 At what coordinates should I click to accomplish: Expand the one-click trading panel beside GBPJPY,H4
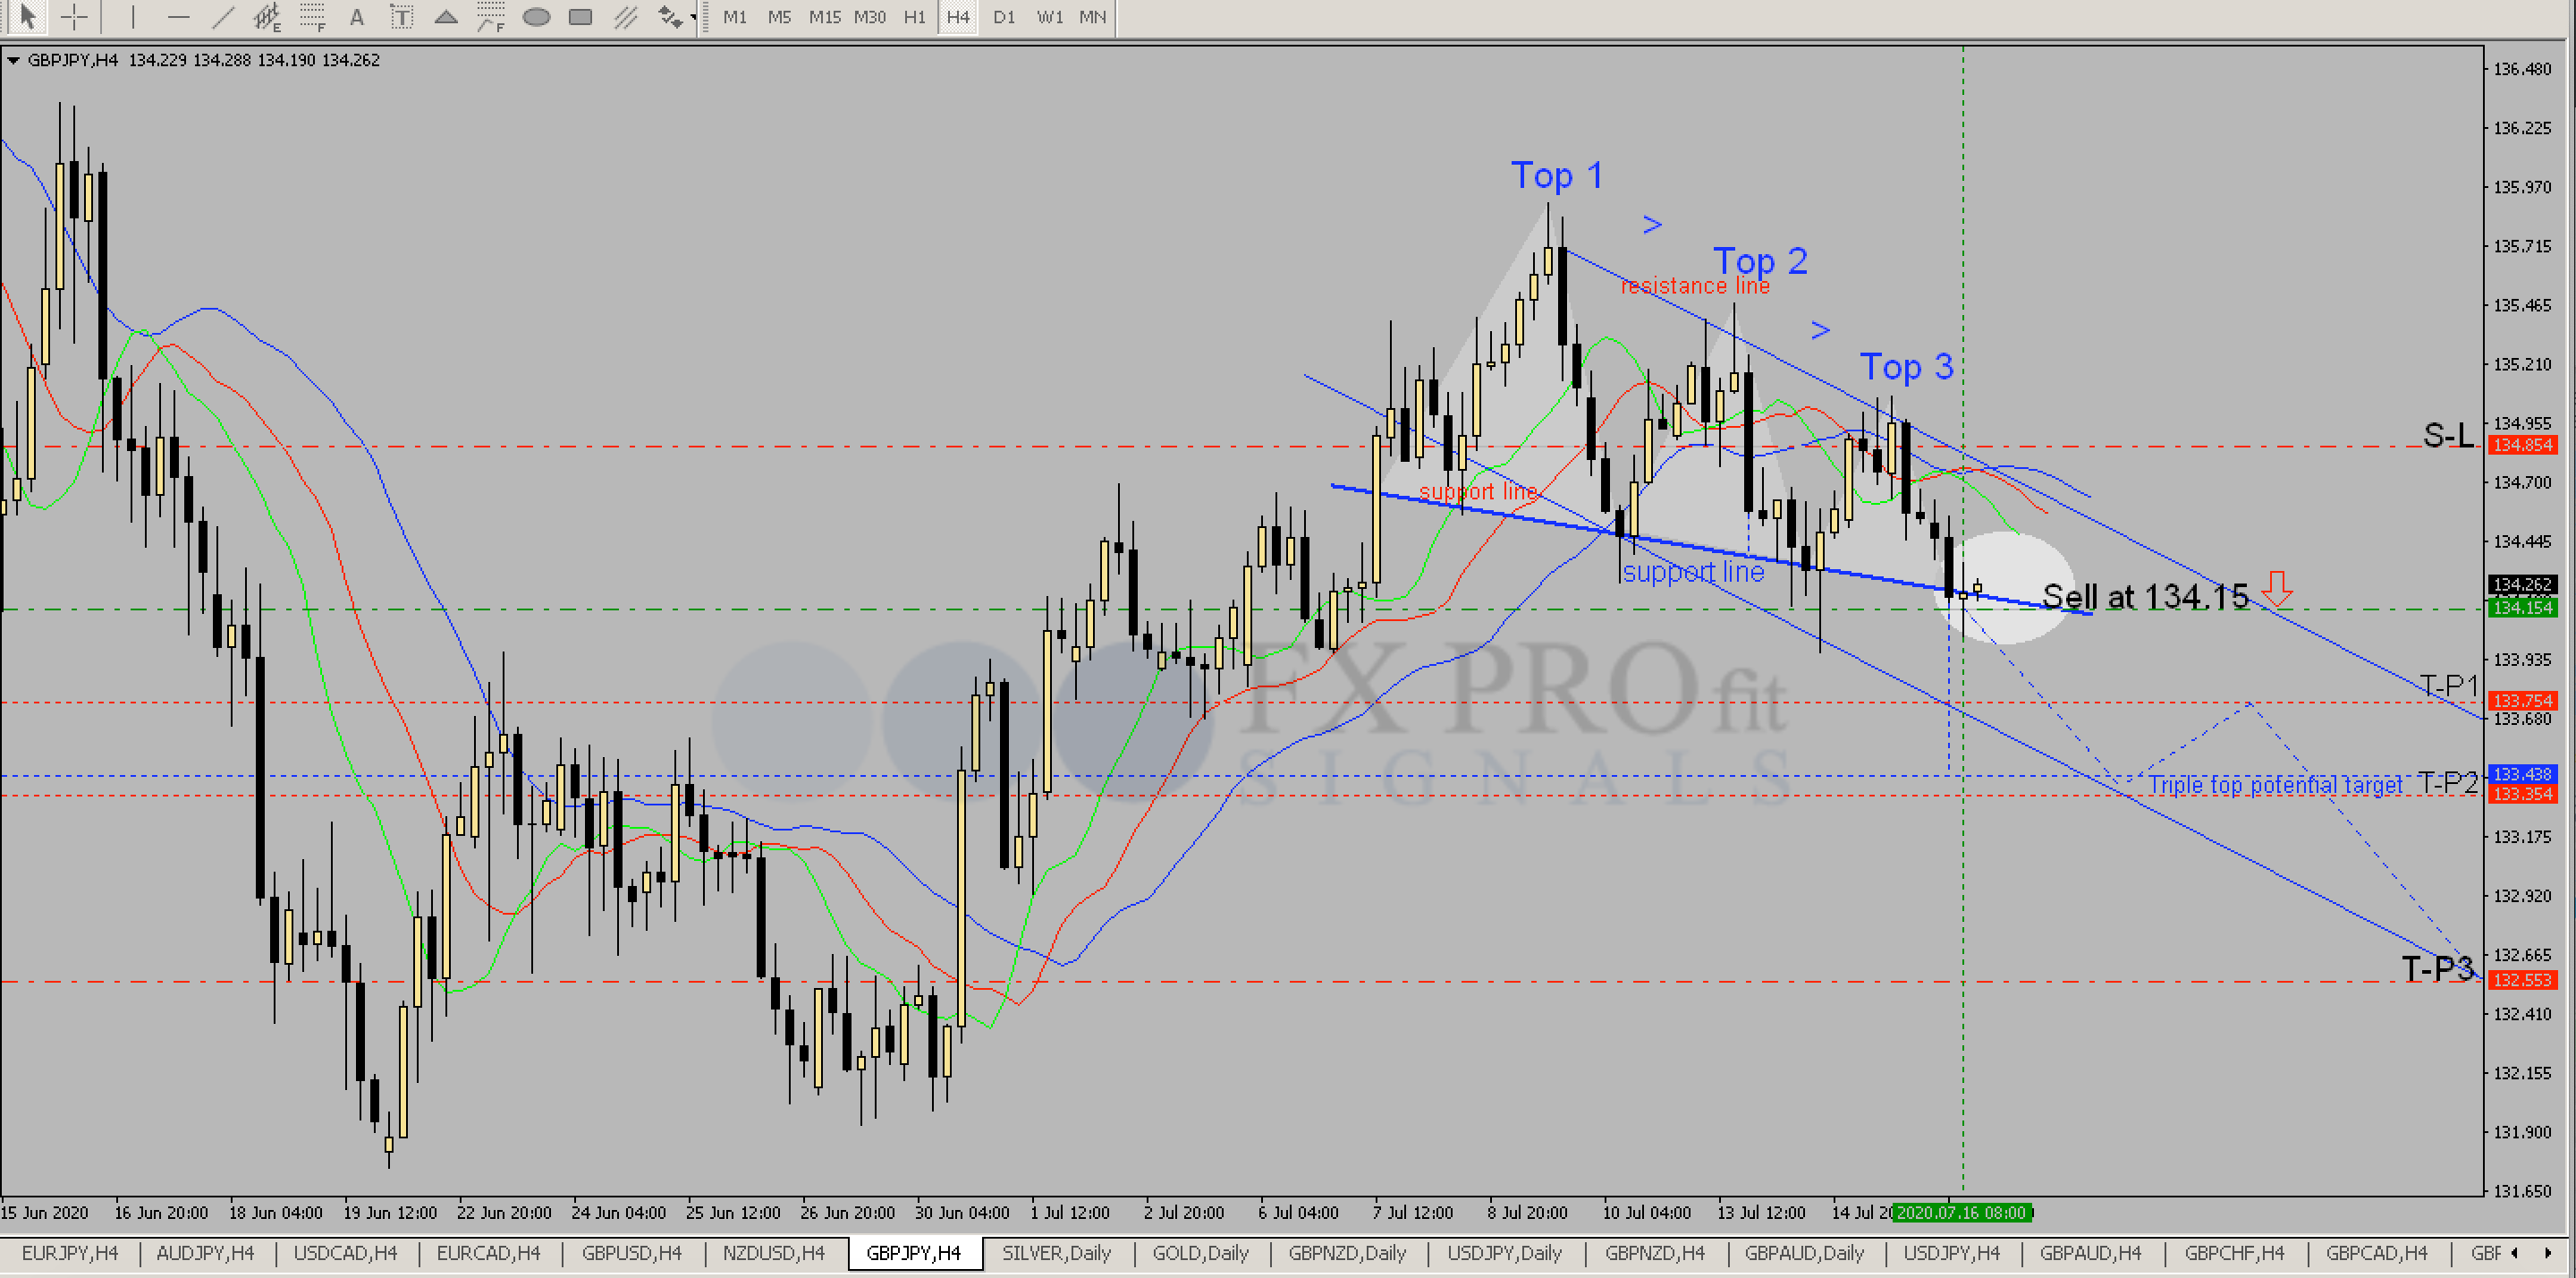click(x=13, y=60)
